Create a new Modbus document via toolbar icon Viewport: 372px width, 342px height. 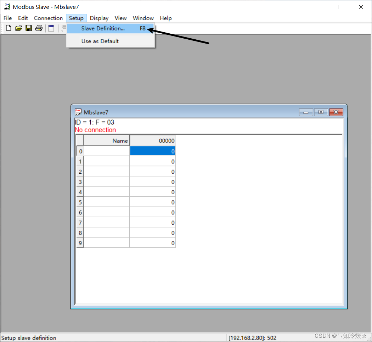coord(8,28)
